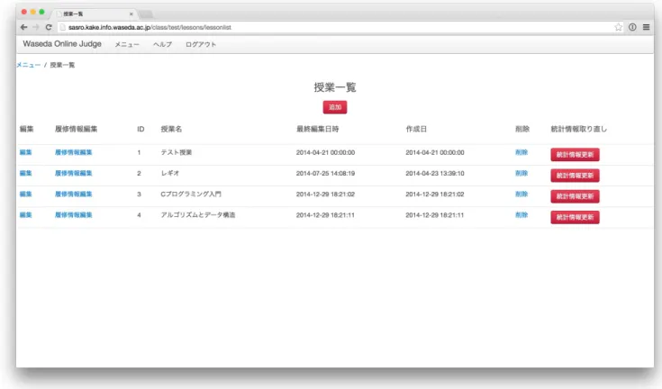Open 履修情報編集 for テスト授業
The height and width of the screenshot is (389, 662).
click(x=74, y=152)
